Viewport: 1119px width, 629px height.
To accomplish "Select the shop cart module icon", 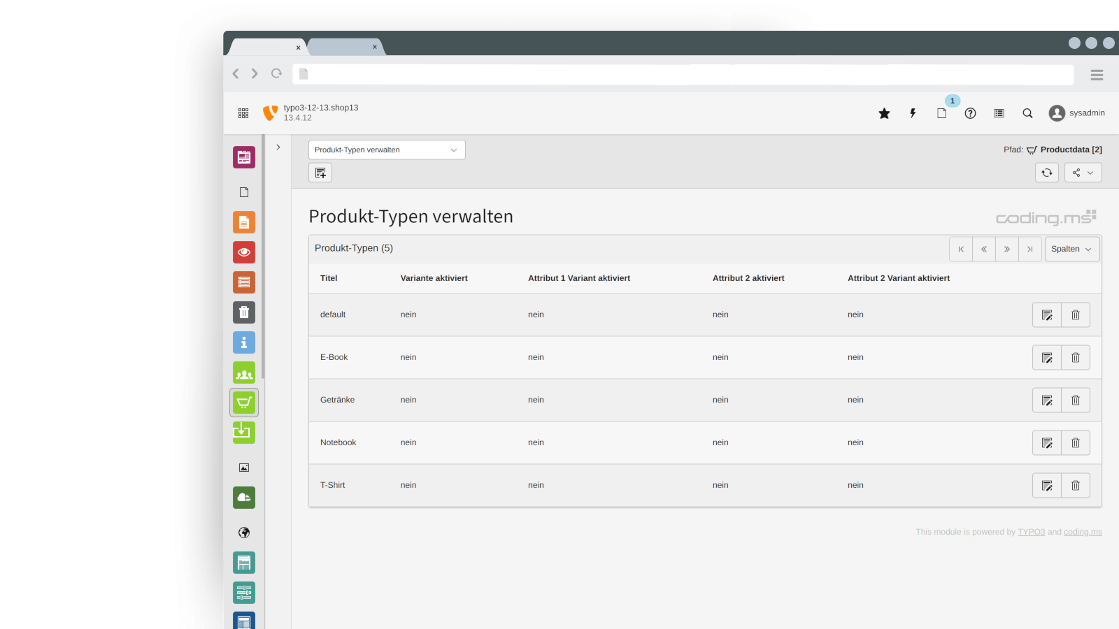I will (x=244, y=403).
